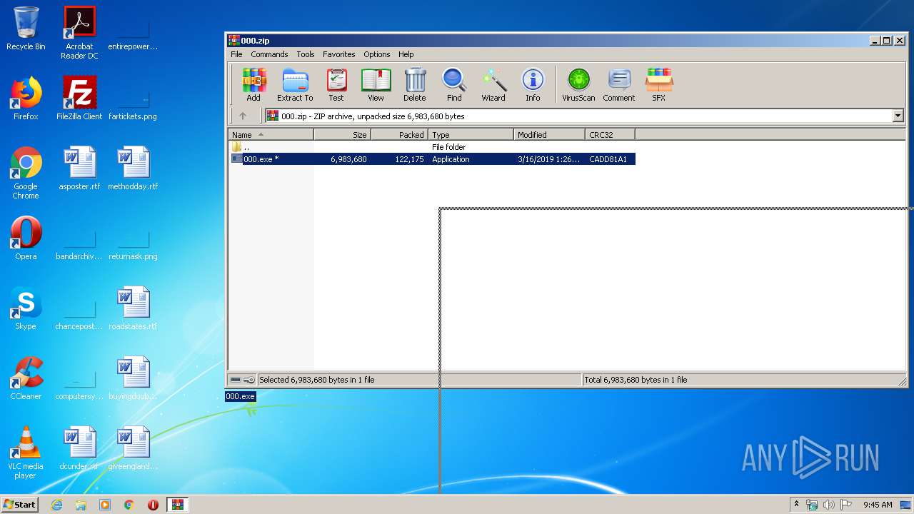
Task: Open the Wizard tool
Action: pyautogui.click(x=493, y=85)
